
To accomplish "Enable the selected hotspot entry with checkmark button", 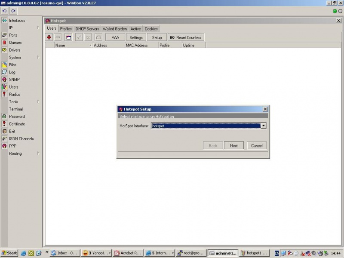I will click(x=79, y=37).
